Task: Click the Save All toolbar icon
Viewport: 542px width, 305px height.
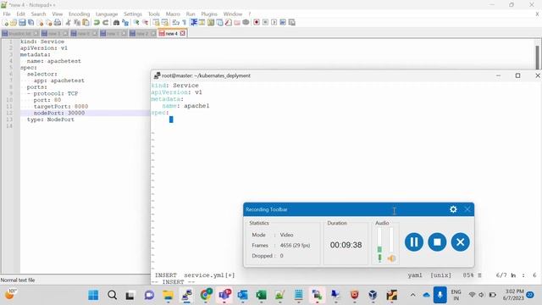Action: point(31,23)
